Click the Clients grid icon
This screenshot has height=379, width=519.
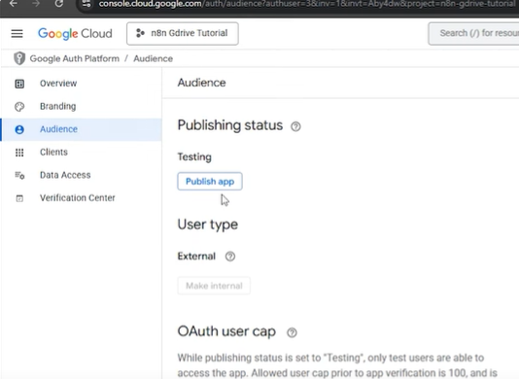(x=19, y=153)
